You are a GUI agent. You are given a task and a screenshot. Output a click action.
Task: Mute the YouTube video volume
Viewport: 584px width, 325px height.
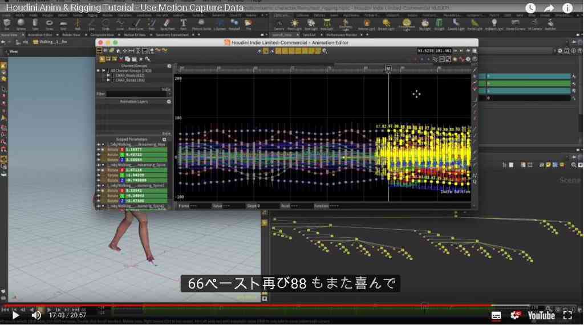pyautogui.click(x=36, y=316)
